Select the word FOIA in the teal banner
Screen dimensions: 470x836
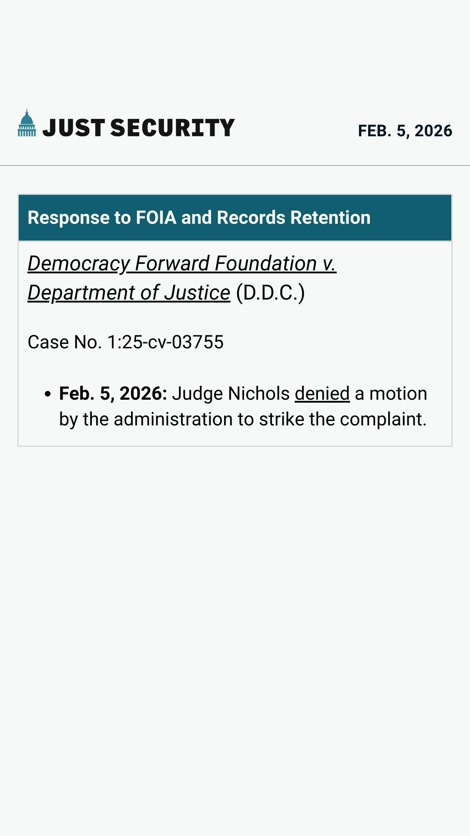coord(156,218)
